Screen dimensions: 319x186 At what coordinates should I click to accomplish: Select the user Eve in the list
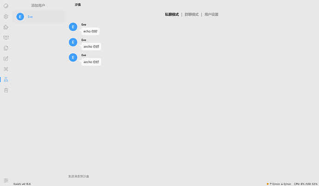[38, 17]
